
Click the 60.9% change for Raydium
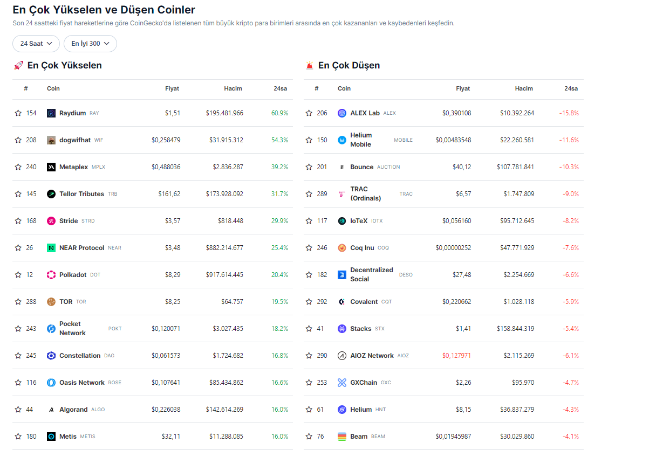(x=279, y=113)
